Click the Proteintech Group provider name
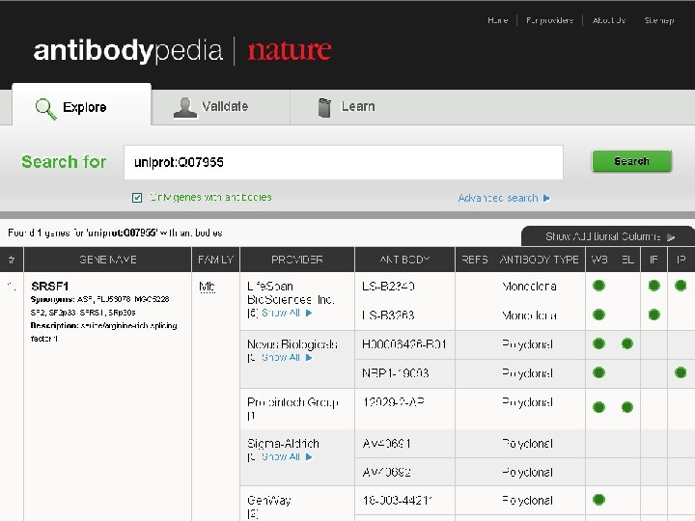Screen dimensions: 695x521 [292, 402]
